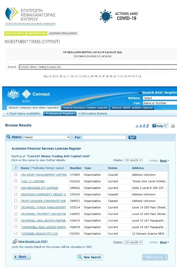Open the Within Select dropdown in Browse Results
This screenshot has width=177, height=271.
click(x=47, y=137)
